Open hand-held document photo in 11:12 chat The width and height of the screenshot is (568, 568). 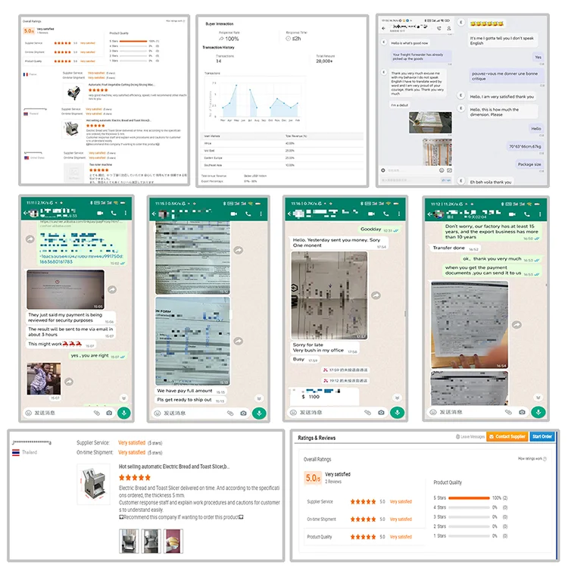tap(469, 325)
